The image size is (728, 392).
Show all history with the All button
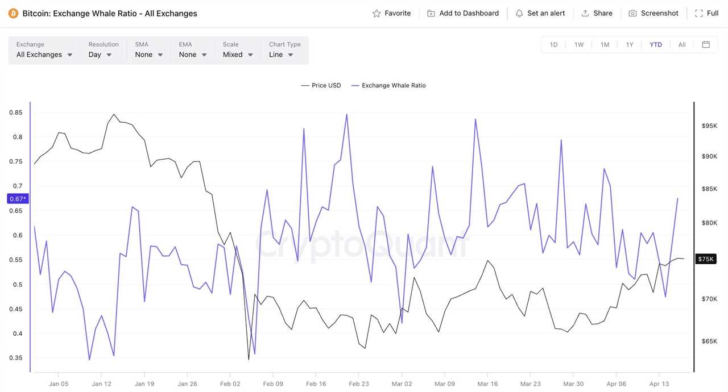(681, 44)
